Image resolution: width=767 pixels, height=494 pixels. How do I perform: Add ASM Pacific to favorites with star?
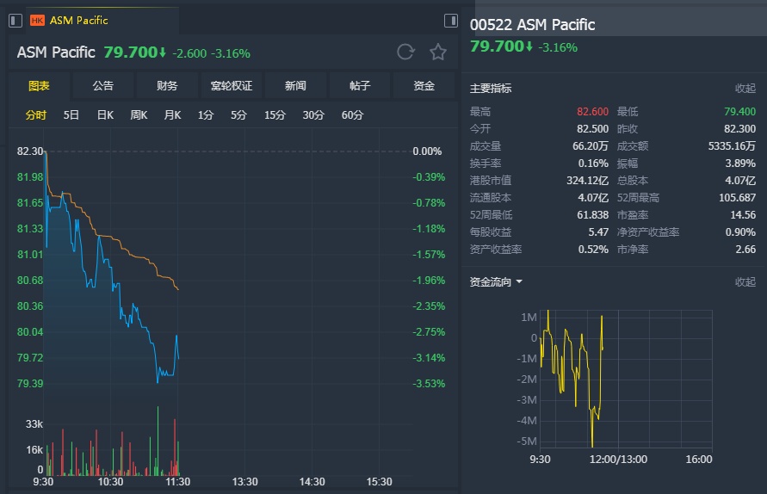[438, 52]
